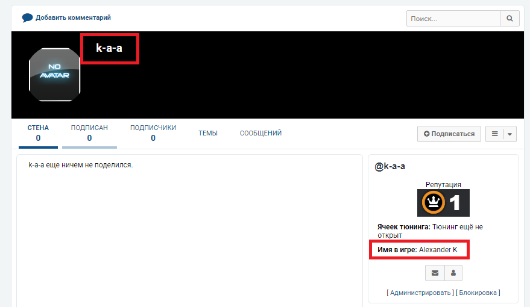This screenshot has height=307, width=530.
Task: Expand the caret dropdown next to menu
Action: [x=509, y=134]
